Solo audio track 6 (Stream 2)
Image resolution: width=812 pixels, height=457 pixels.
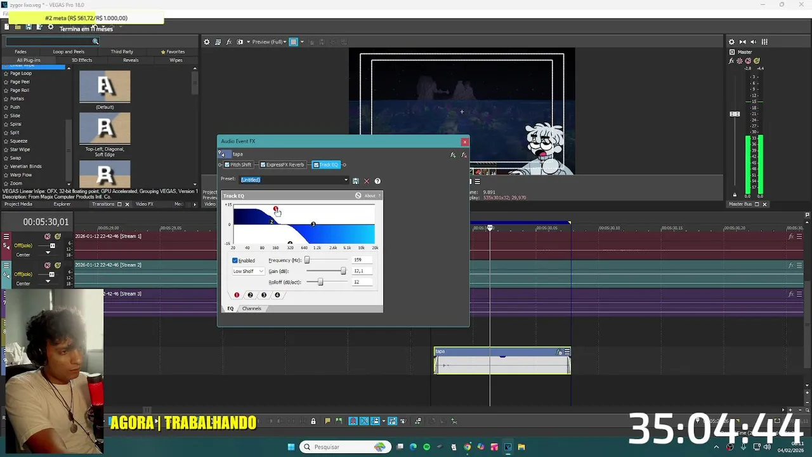(58, 265)
